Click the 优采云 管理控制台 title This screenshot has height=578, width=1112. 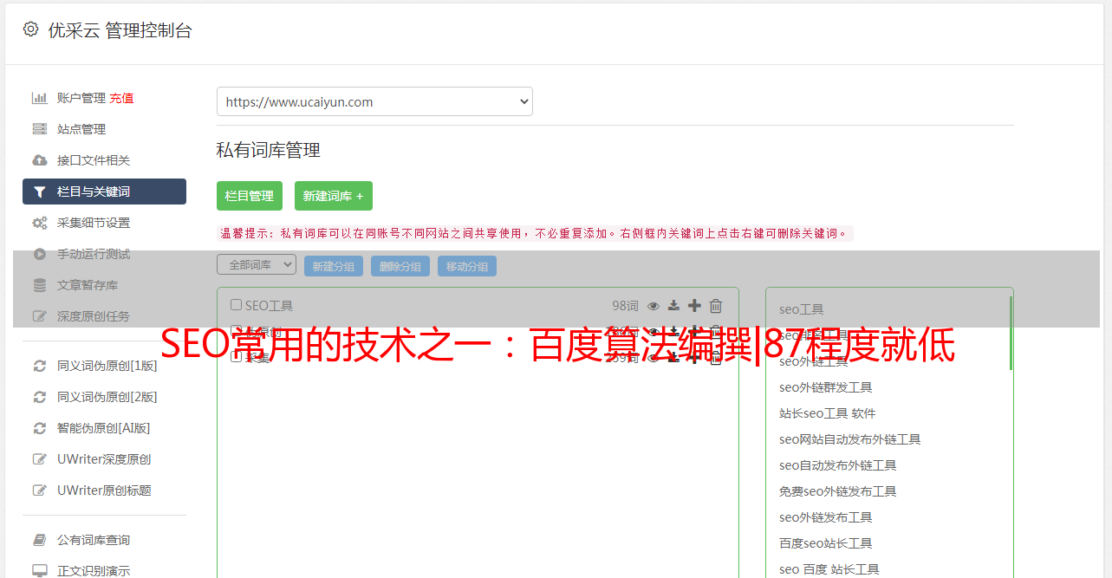(x=120, y=30)
